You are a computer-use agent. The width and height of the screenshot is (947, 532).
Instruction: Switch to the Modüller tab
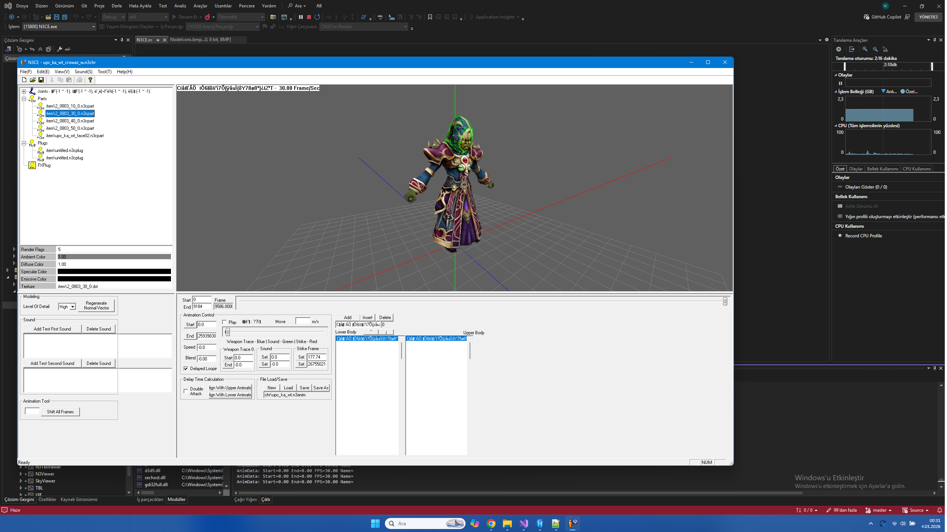[x=177, y=499]
